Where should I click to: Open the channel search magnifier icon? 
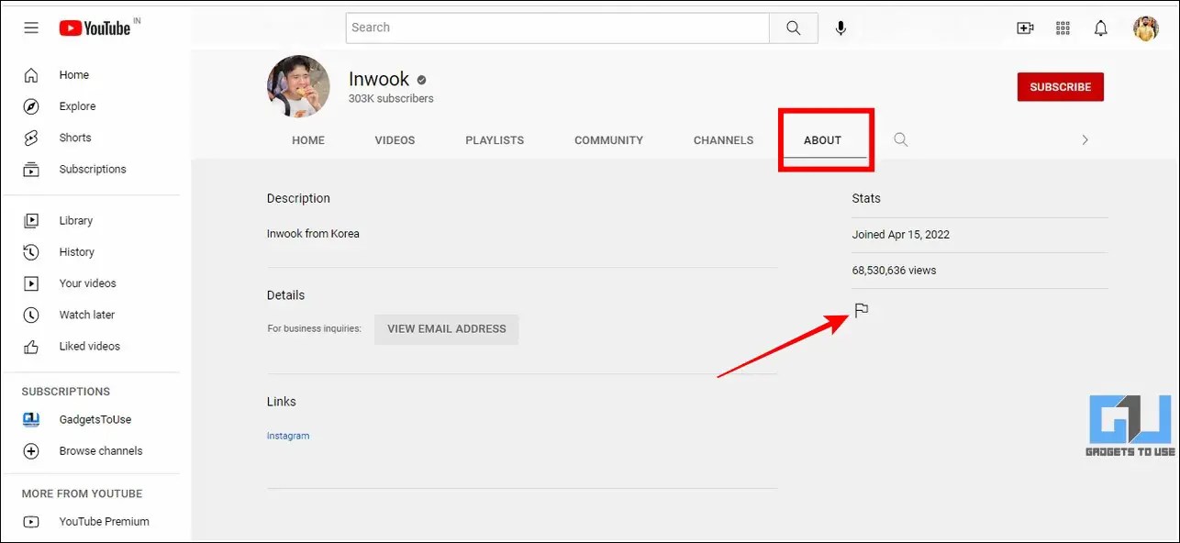(x=900, y=139)
